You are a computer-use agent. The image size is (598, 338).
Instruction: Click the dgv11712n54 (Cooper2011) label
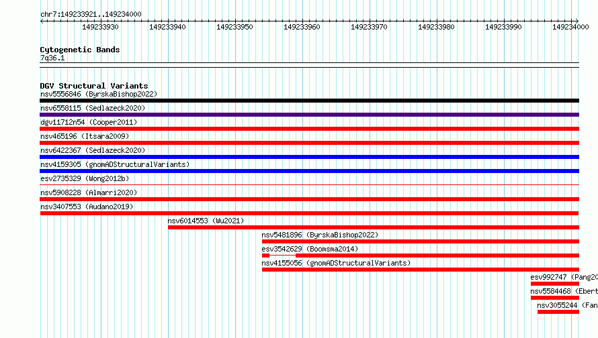pyautogui.click(x=89, y=122)
